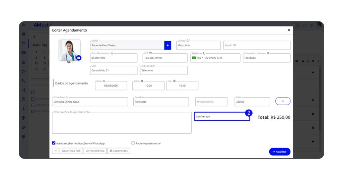Click the Observações do agendamento text area
The width and height of the screenshot is (343, 180).
[122, 123]
